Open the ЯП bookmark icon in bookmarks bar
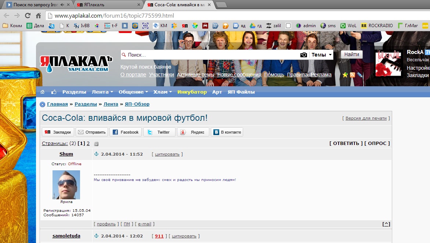The height and width of the screenshot is (243, 430). tap(185, 25)
